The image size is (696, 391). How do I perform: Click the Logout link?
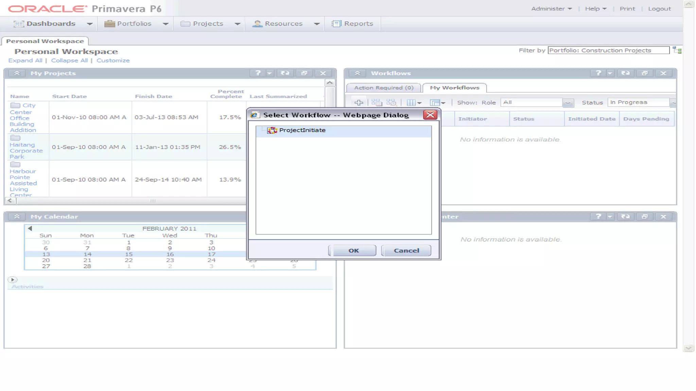[659, 9]
